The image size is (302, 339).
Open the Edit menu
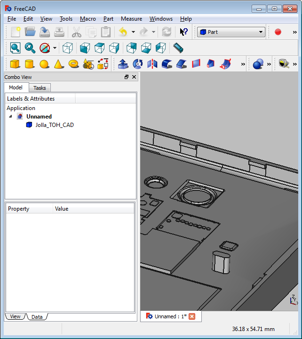point(28,19)
